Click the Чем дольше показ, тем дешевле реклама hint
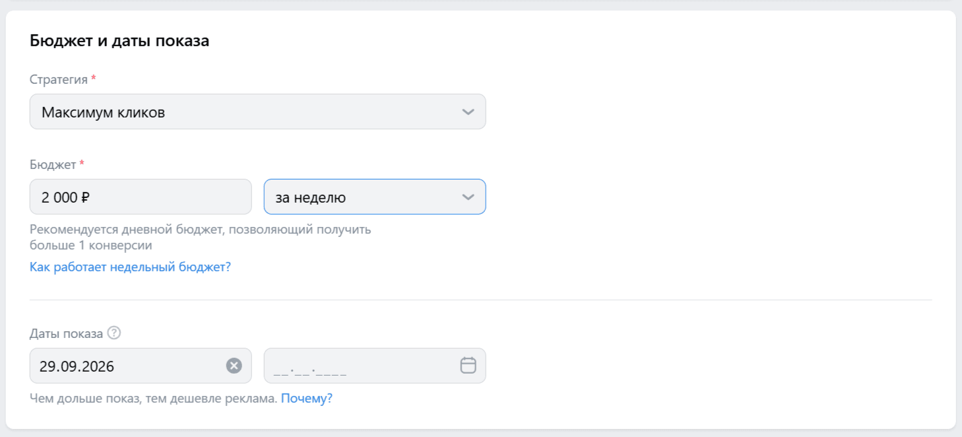This screenshot has height=437, width=962. [x=153, y=399]
